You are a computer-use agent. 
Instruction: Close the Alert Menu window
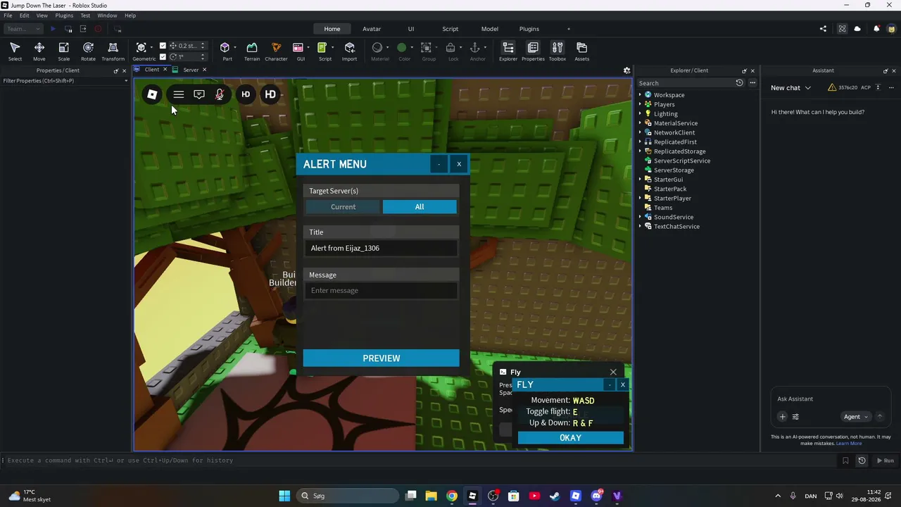click(x=459, y=164)
